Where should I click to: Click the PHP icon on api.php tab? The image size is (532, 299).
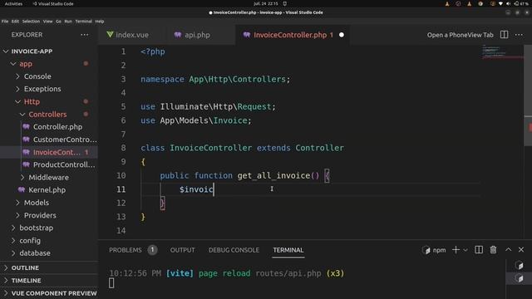[178, 35]
